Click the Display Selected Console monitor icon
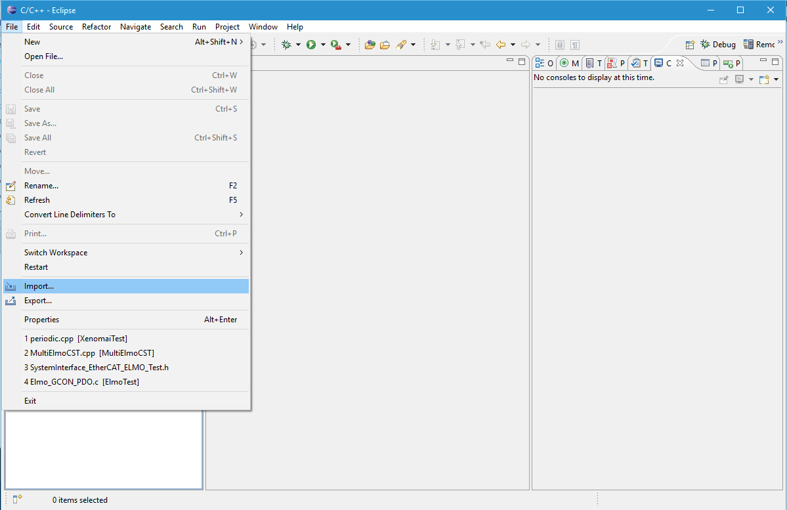 click(739, 79)
